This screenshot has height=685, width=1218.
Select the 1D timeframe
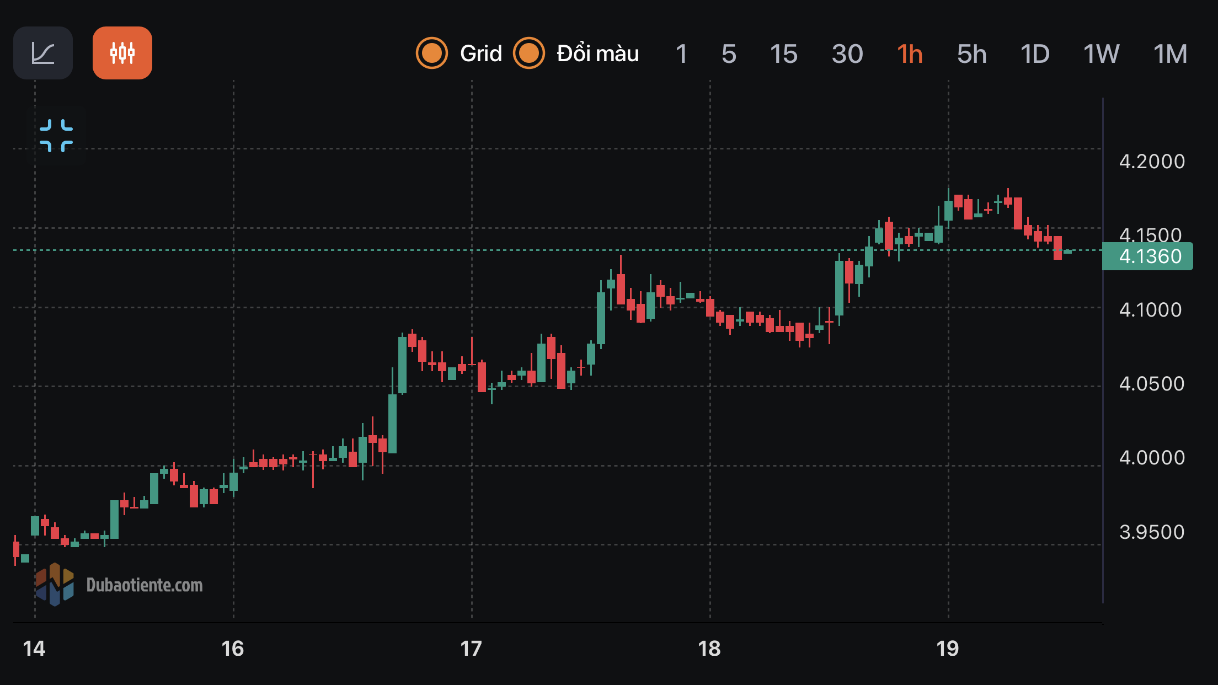[x=1035, y=54]
